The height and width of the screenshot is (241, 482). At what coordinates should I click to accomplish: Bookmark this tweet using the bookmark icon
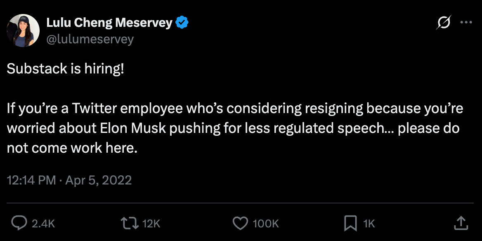(350, 223)
